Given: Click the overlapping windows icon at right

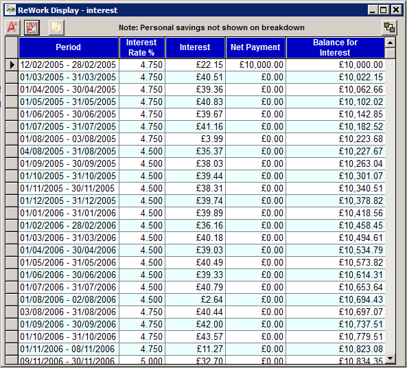Looking at the screenshot, I should pyautogui.click(x=389, y=27).
